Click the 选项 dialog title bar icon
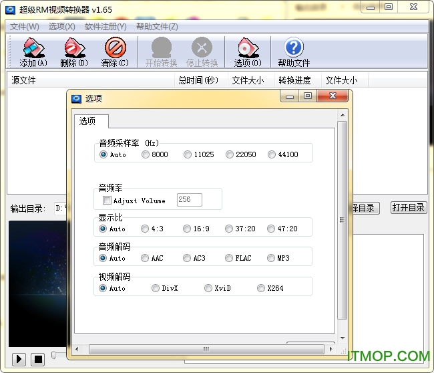Image resolution: width=434 pixels, height=373 pixels. [x=76, y=99]
